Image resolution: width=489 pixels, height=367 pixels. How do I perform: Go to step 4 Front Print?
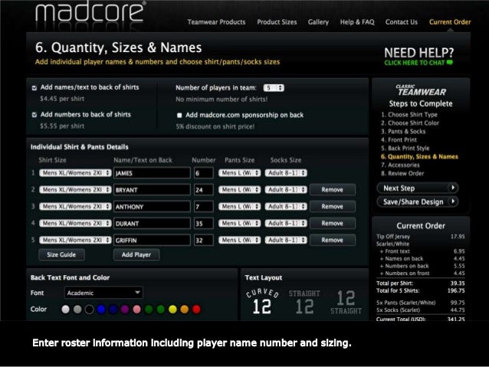(x=399, y=140)
